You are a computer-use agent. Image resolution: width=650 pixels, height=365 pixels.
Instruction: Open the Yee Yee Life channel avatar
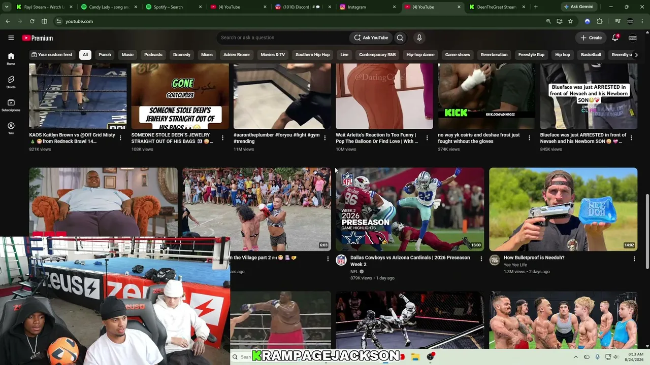[x=495, y=260]
